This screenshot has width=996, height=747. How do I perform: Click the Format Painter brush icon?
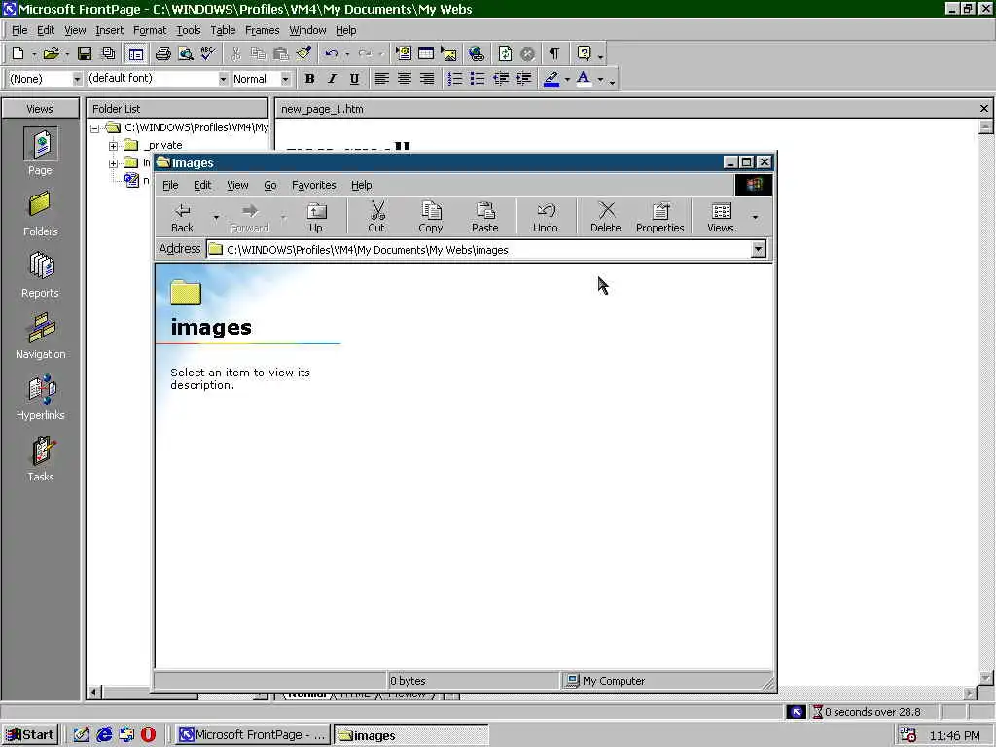pos(303,54)
